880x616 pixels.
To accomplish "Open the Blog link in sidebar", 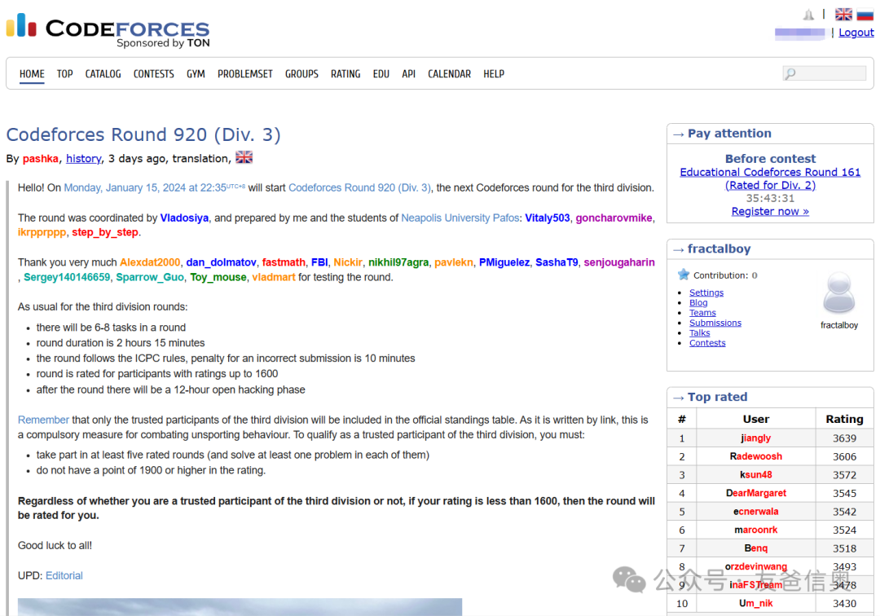I will click(698, 302).
